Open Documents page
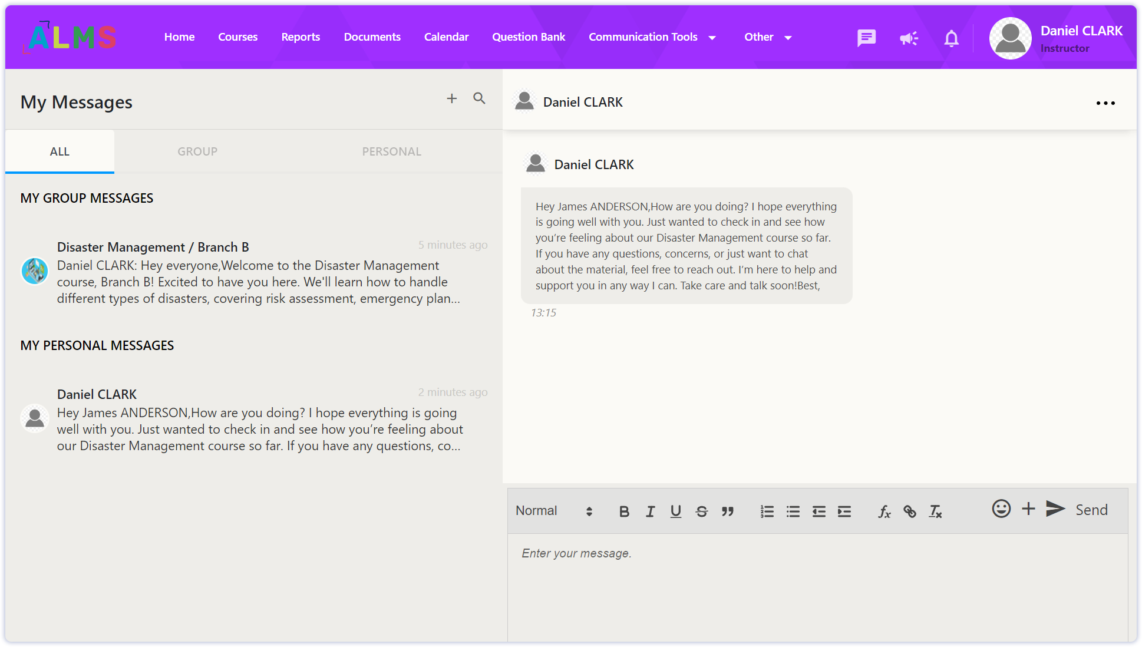Image resolution: width=1142 pixels, height=647 pixels. pos(372,37)
